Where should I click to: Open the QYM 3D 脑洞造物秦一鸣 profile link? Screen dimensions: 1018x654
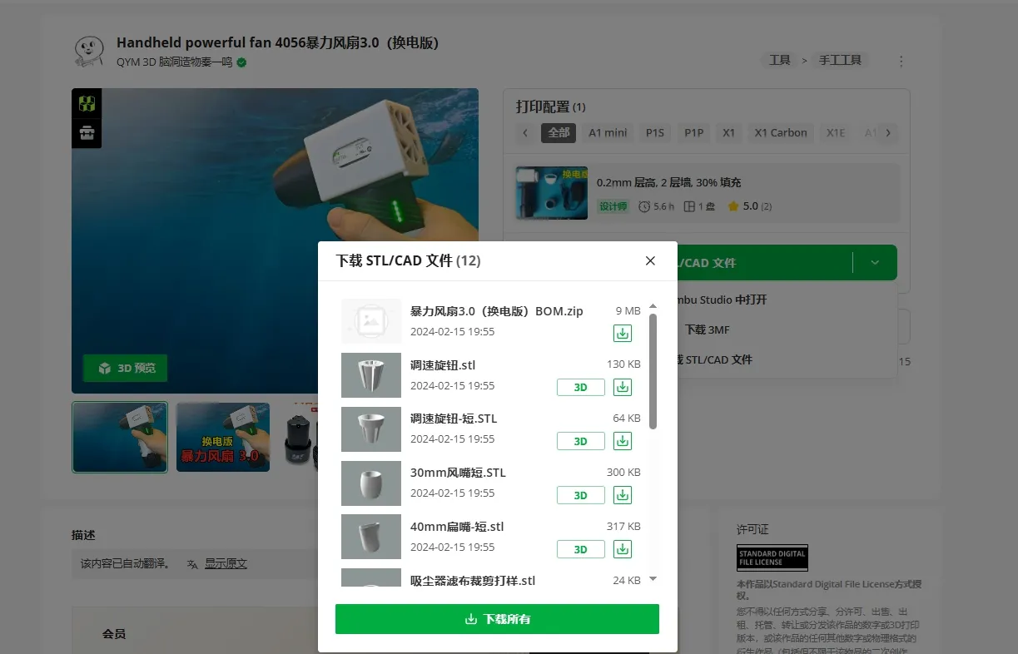[x=174, y=62]
